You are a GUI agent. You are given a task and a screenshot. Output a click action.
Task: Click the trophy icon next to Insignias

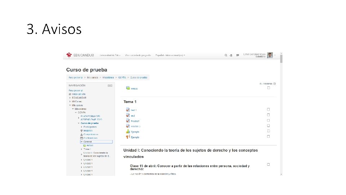81,131
